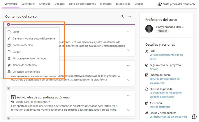The image size is (199, 122).
Task: Click the Lista roster icon
Action: coord(147,51)
